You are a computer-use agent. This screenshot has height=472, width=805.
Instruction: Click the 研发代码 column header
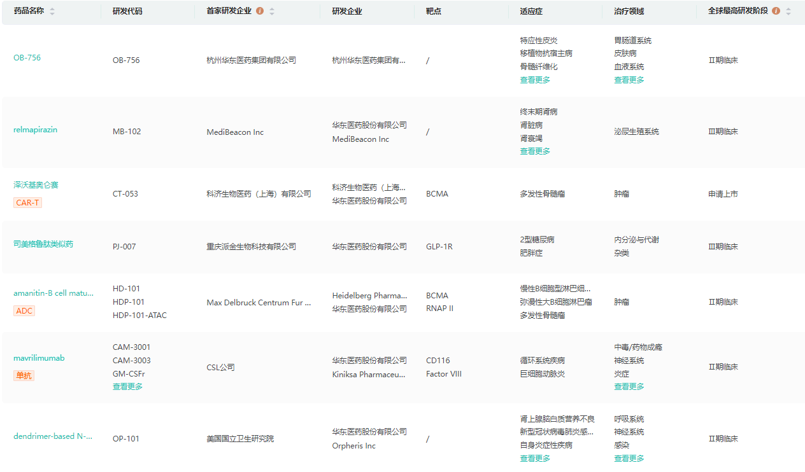[127, 11]
